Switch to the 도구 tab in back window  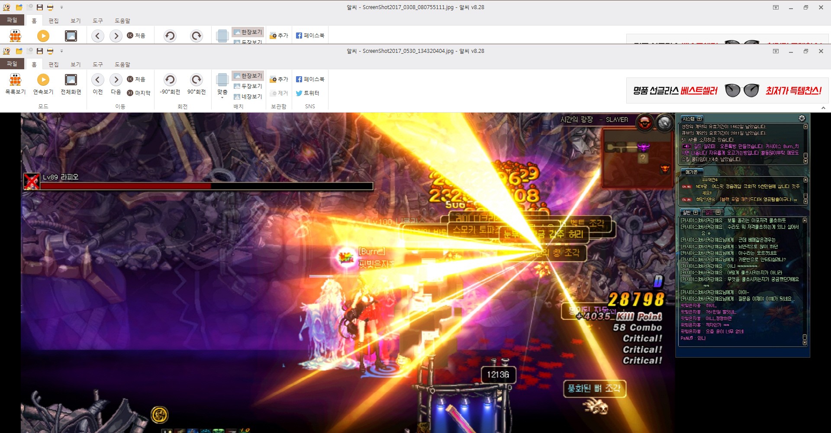[98, 20]
